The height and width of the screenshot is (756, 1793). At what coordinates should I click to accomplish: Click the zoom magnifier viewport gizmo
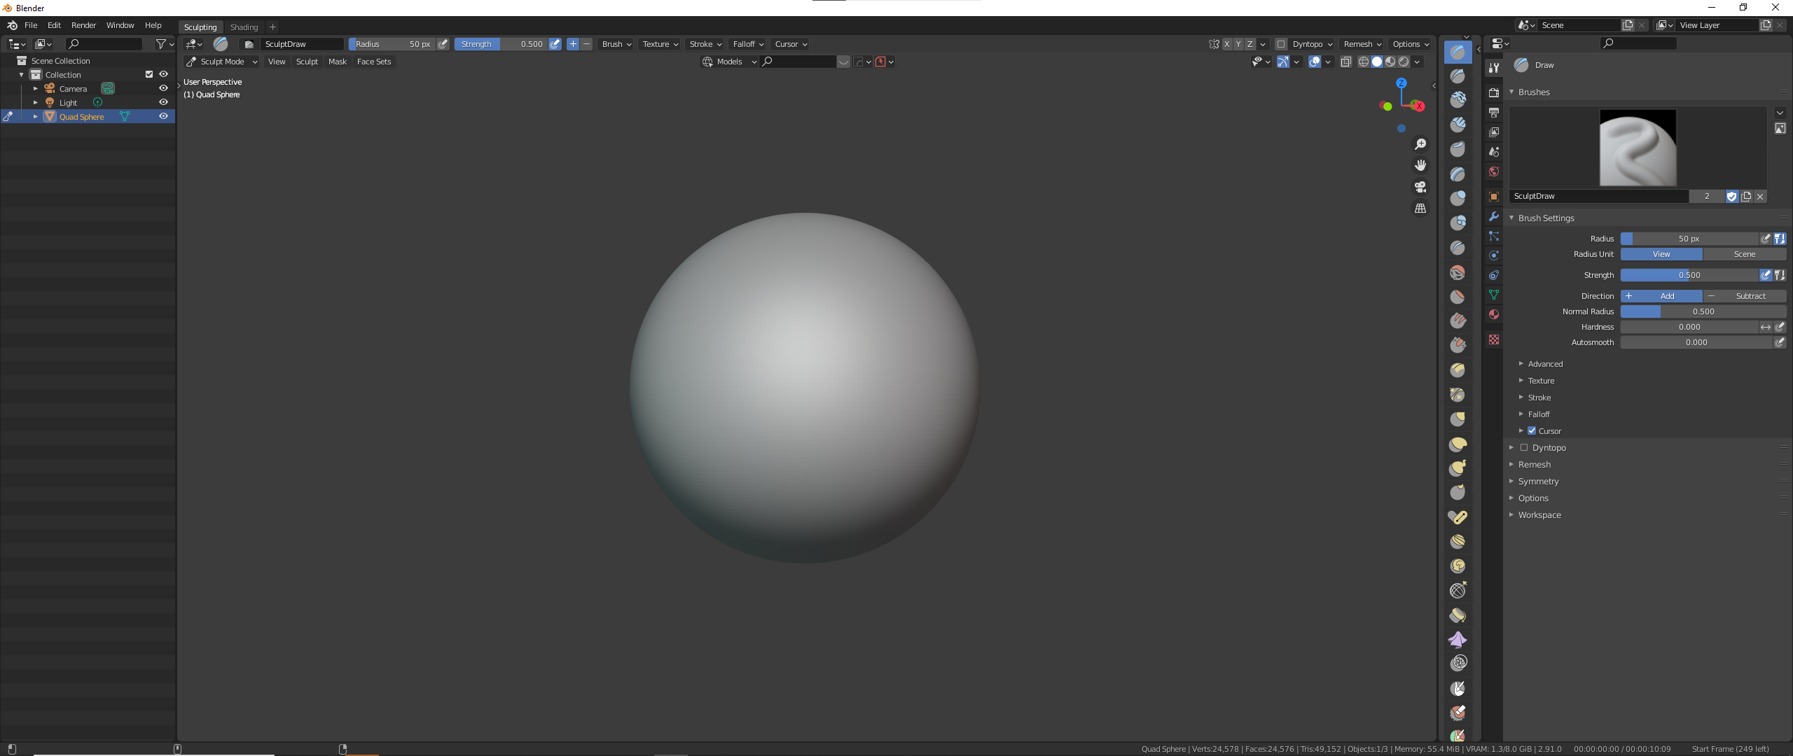click(1420, 144)
